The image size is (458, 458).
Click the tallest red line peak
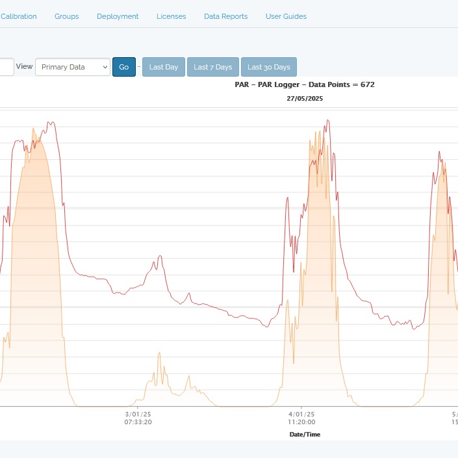click(329, 120)
